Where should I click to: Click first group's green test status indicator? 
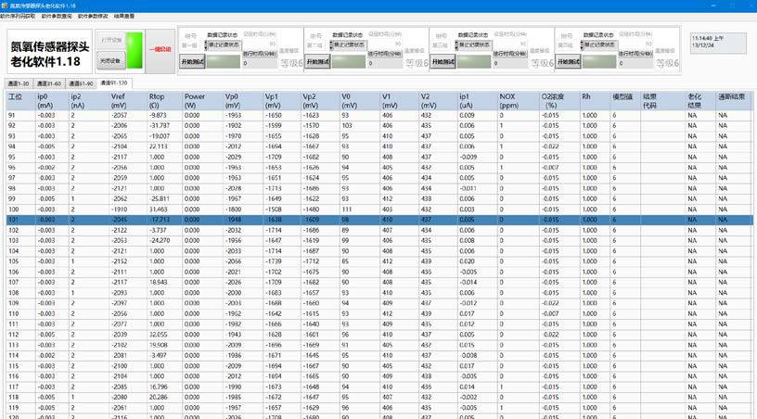coord(223,62)
